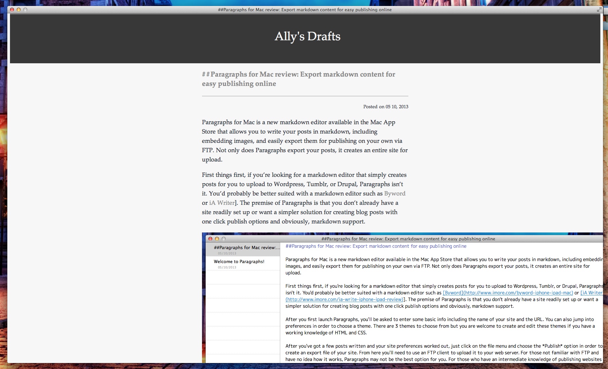Close the preview window with the red button
Image resolution: width=608 pixels, height=369 pixels.
click(12, 10)
